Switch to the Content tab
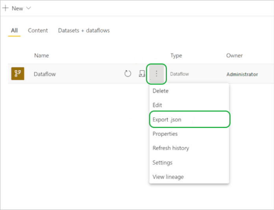 (x=38, y=31)
